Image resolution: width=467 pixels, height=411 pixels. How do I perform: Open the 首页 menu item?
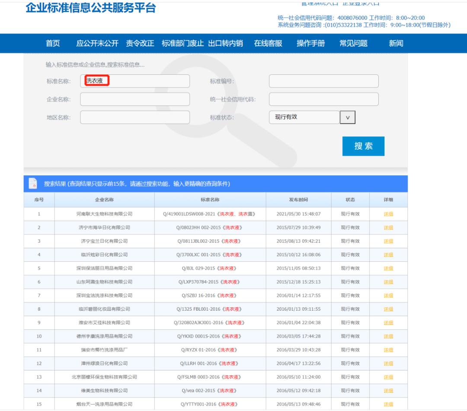point(53,43)
